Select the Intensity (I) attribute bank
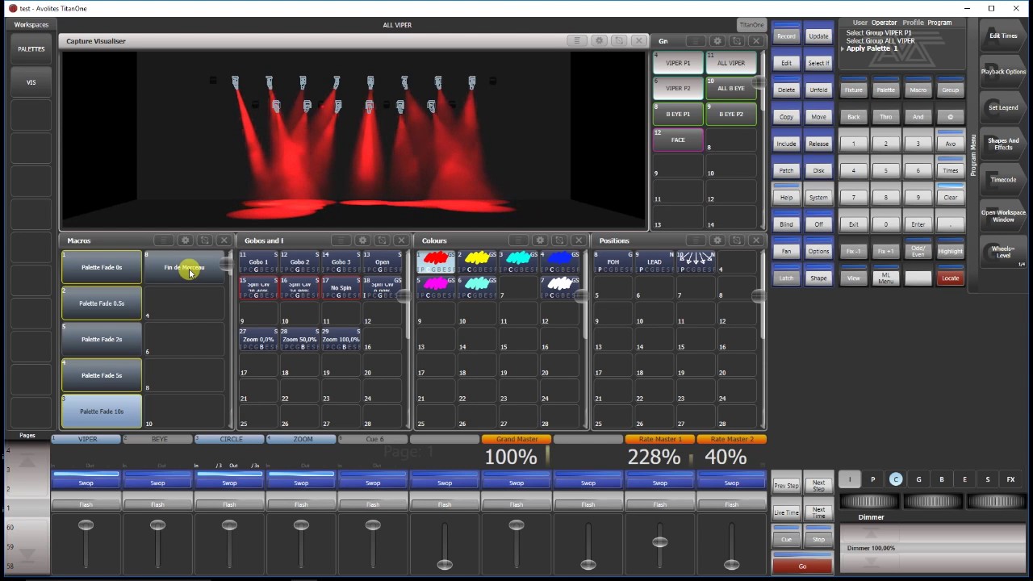This screenshot has width=1033, height=581. [849, 479]
